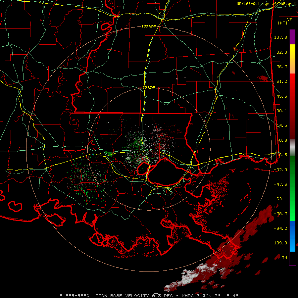This screenshot has height=298, width=298.
Task: Click the gray near-zero segment of color bar
Action: 292,147
